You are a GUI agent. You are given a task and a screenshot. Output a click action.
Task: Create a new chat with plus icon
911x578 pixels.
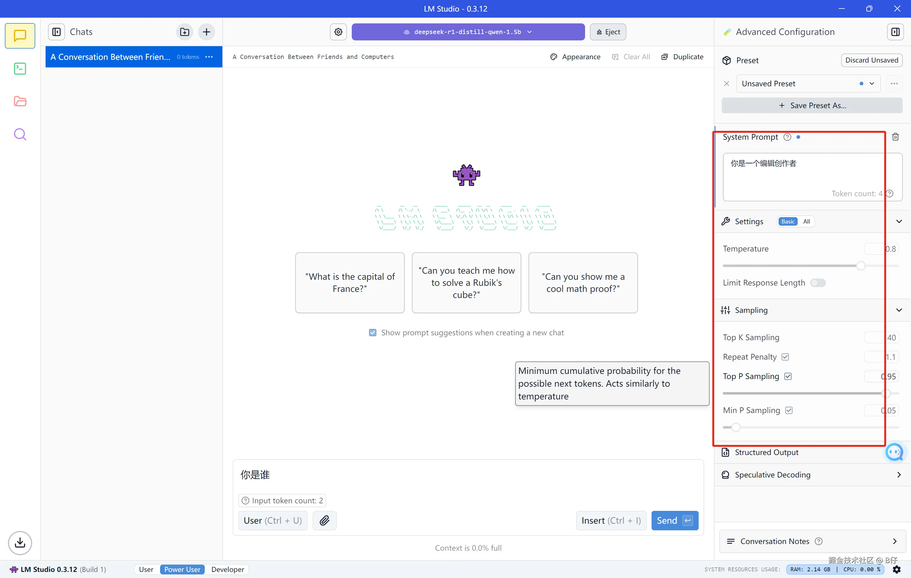point(206,32)
